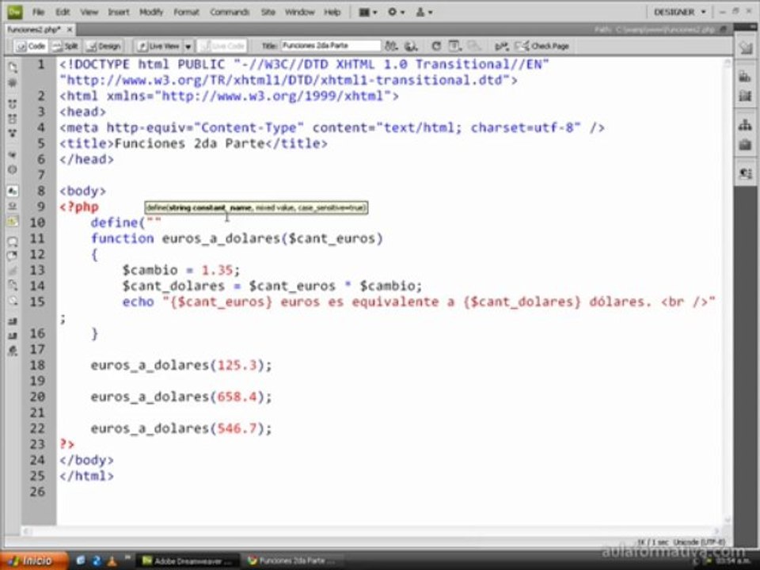Toggle the Syntax Error Alerts icon
760x570 pixels.
[13, 222]
